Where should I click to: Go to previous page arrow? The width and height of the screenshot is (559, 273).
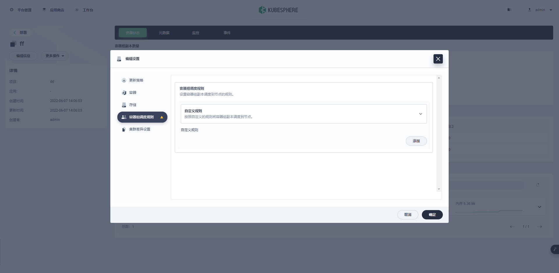click(512, 227)
